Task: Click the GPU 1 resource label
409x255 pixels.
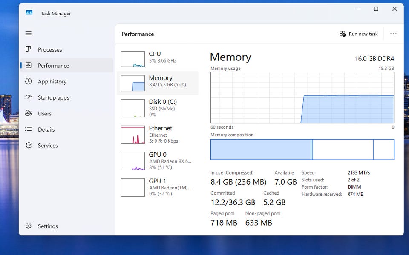Action: (157, 181)
